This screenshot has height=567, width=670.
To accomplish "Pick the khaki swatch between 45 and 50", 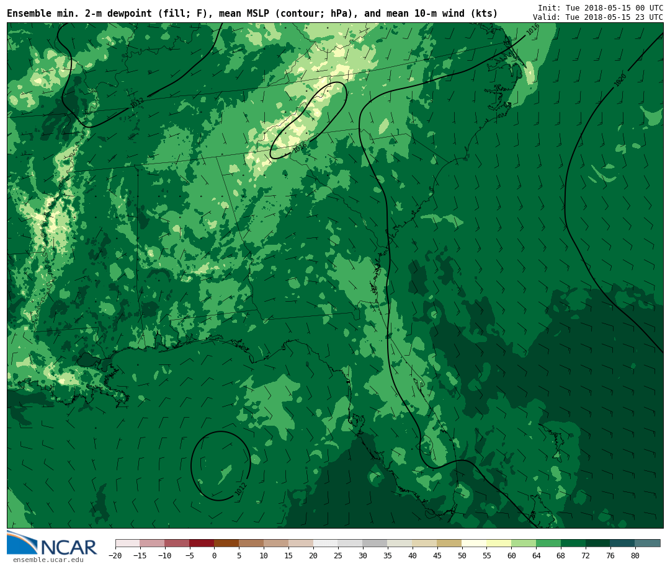I will [x=450, y=543].
